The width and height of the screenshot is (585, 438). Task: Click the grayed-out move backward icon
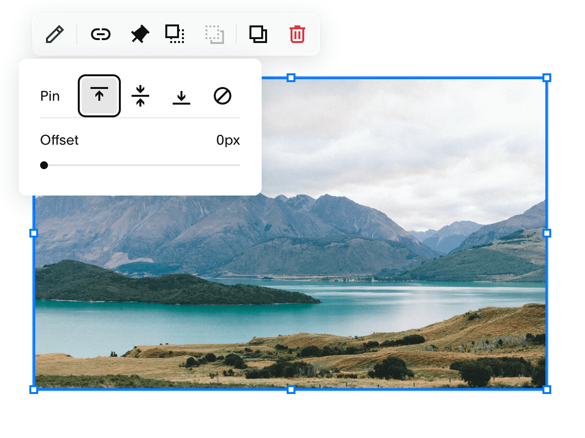(215, 34)
